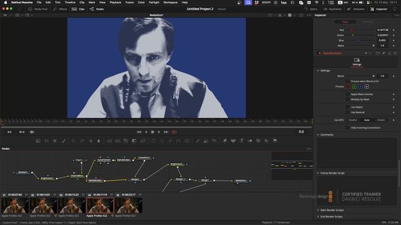The height and width of the screenshot is (225, 401).
Task: Open the Fairlight menu
Action: click(154, 2)
